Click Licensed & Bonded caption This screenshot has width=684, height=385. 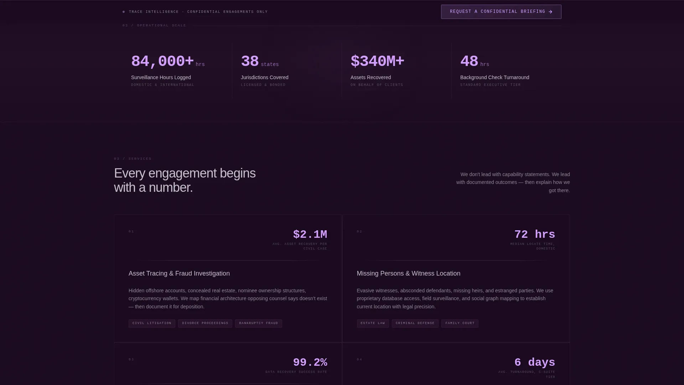(x=263, y=85)
